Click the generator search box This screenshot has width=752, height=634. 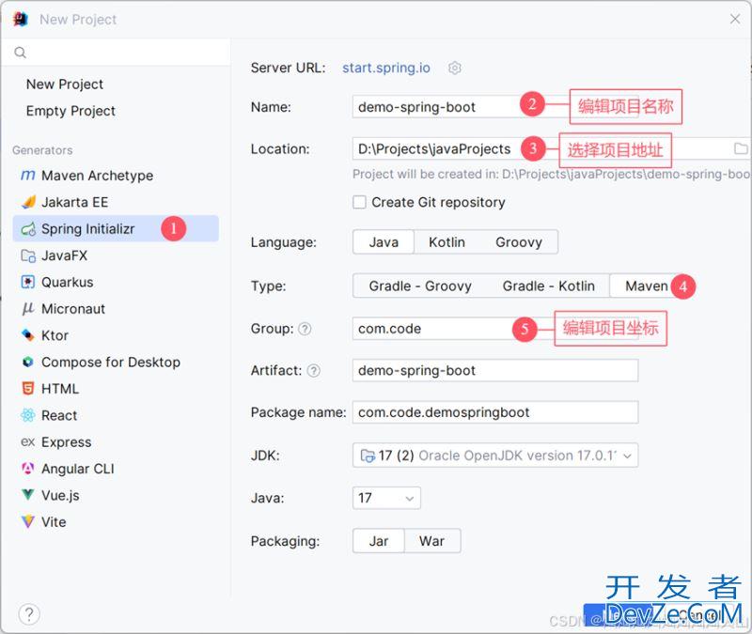pyautogui.click(x=116, y=53)
